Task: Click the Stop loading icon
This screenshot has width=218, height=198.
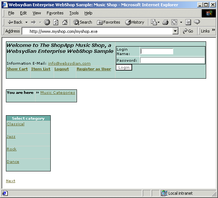Action: pyautogui.click(x=47, y=22)
